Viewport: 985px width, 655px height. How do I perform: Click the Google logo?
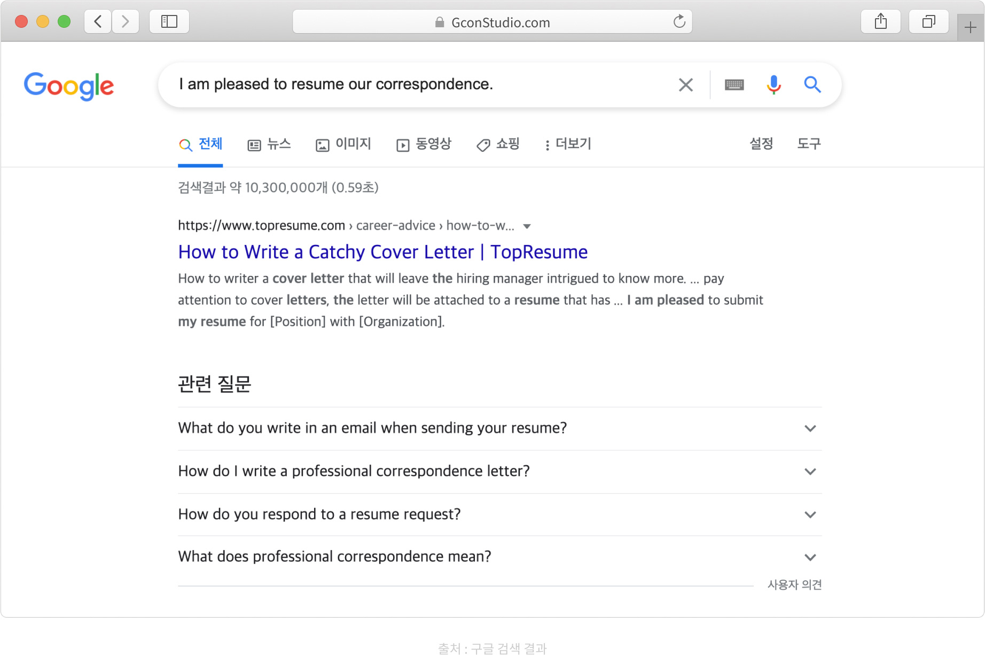coord(68,86)
